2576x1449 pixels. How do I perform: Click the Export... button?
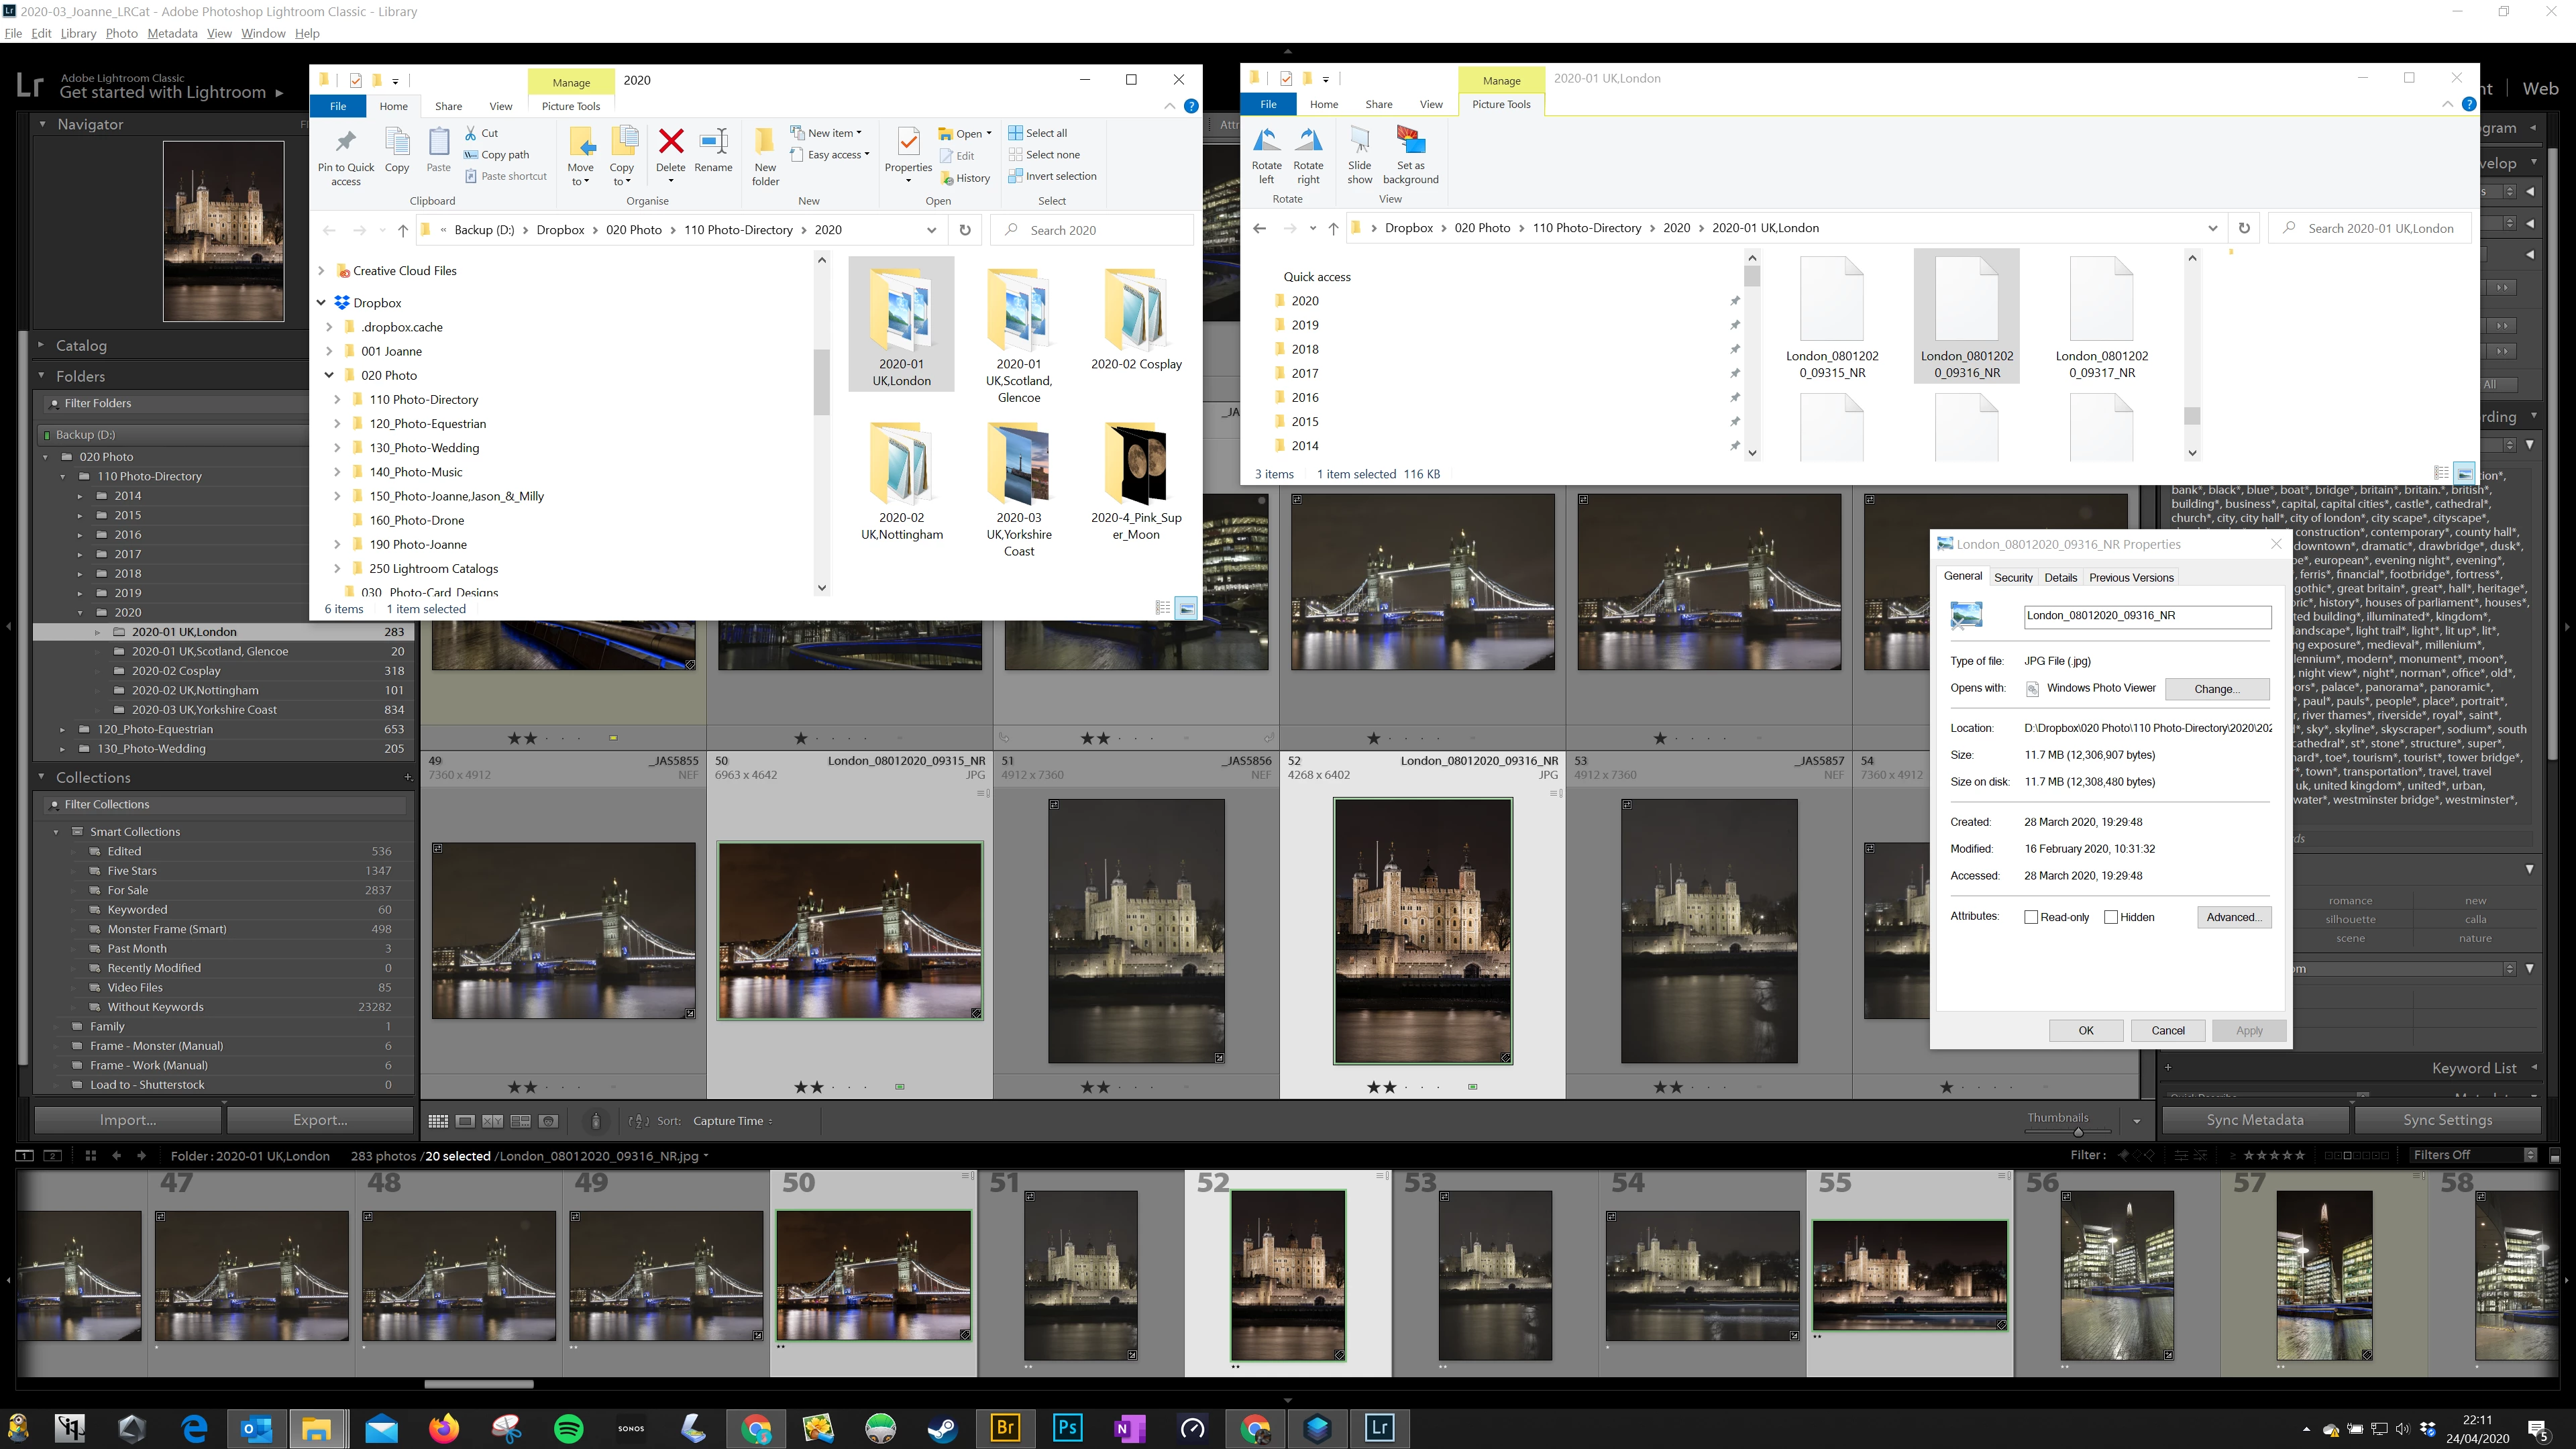click(x=320, y=1120)
